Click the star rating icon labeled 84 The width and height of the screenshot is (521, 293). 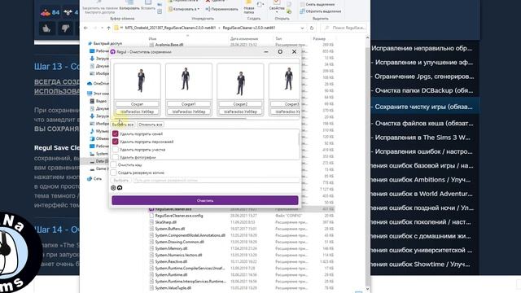[50, 13]
